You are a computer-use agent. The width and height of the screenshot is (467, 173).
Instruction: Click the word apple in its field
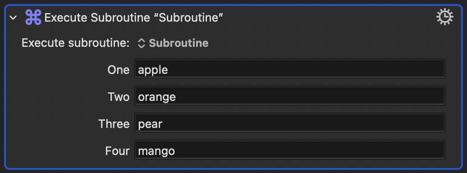153,70
